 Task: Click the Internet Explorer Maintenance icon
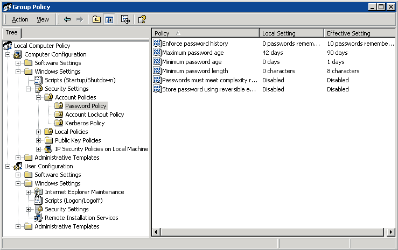tap(38, 192)
